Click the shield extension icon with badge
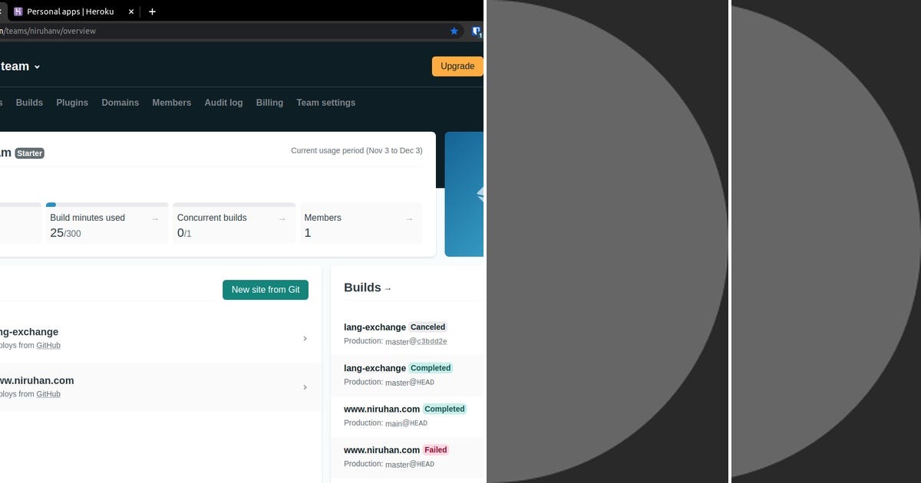The height and width of the screenshot is (483, 921). coord(477,31)
